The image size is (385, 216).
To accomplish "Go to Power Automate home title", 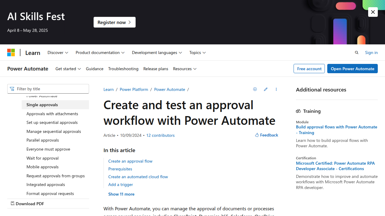I will point(28,69).
